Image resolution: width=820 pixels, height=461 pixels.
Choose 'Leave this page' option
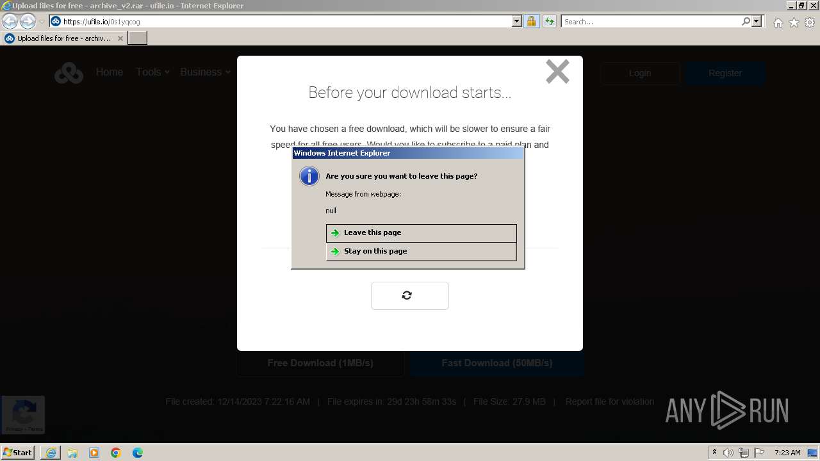point(421,233)
